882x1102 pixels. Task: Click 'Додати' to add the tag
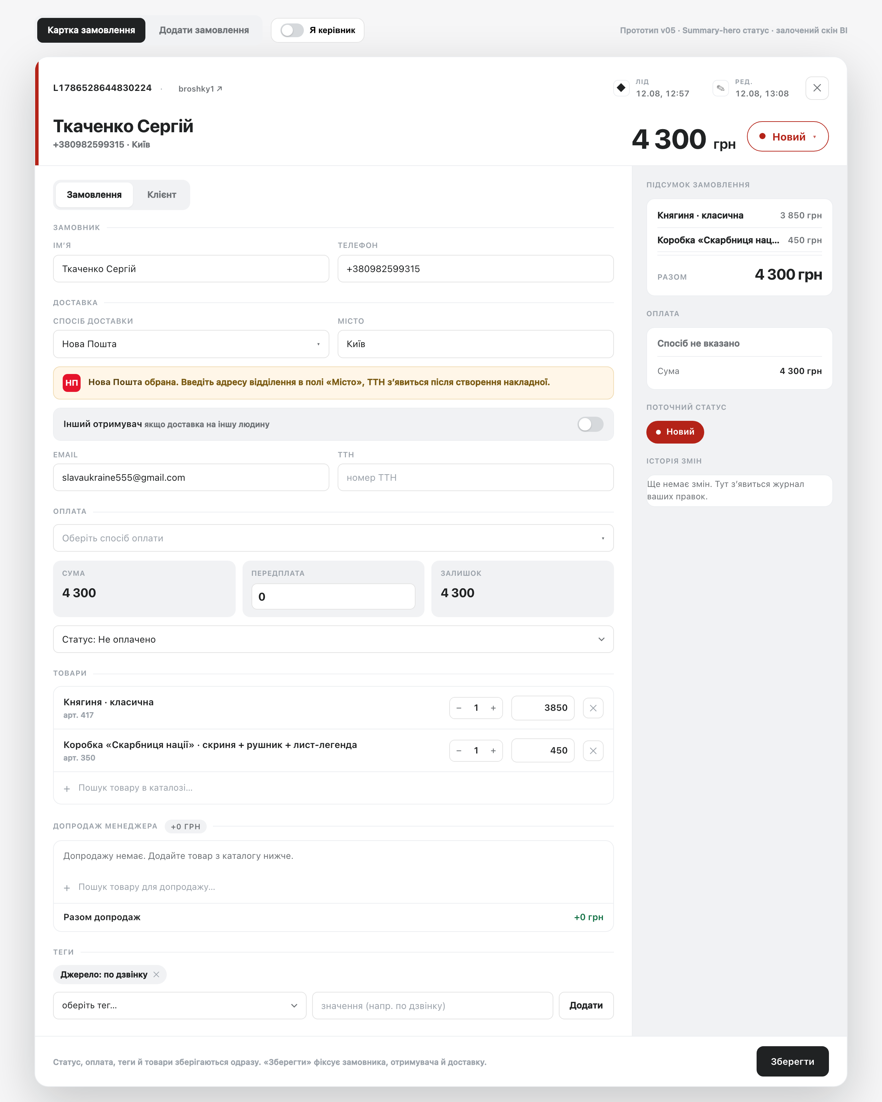click(586, 1005)
